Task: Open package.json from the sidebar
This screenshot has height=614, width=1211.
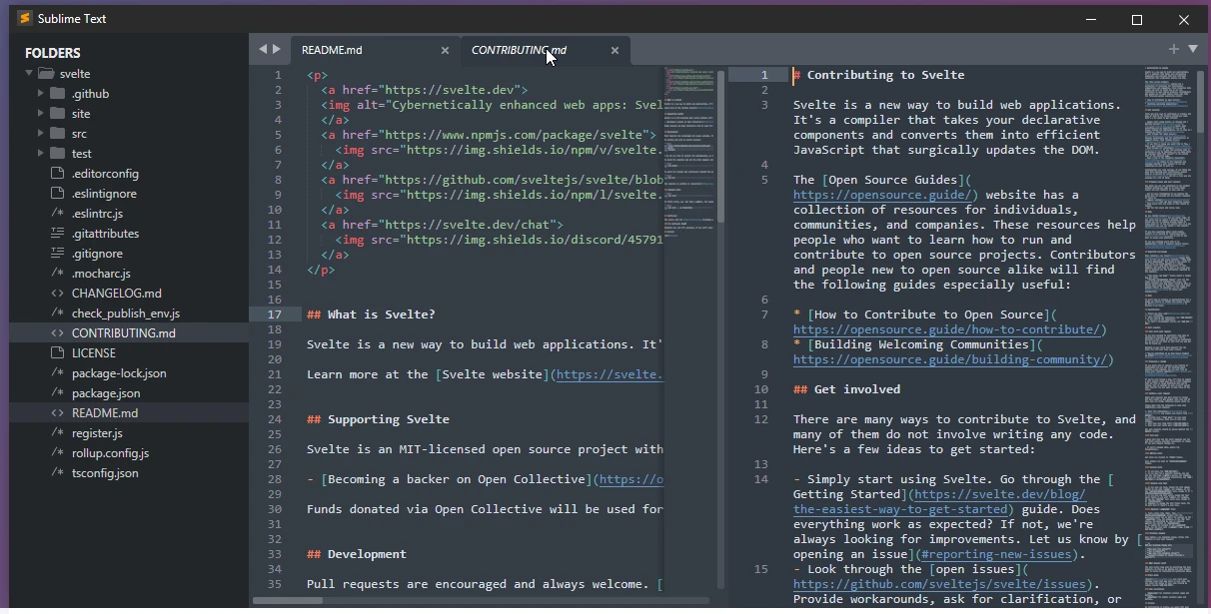Action: click(x=106, y=393)
